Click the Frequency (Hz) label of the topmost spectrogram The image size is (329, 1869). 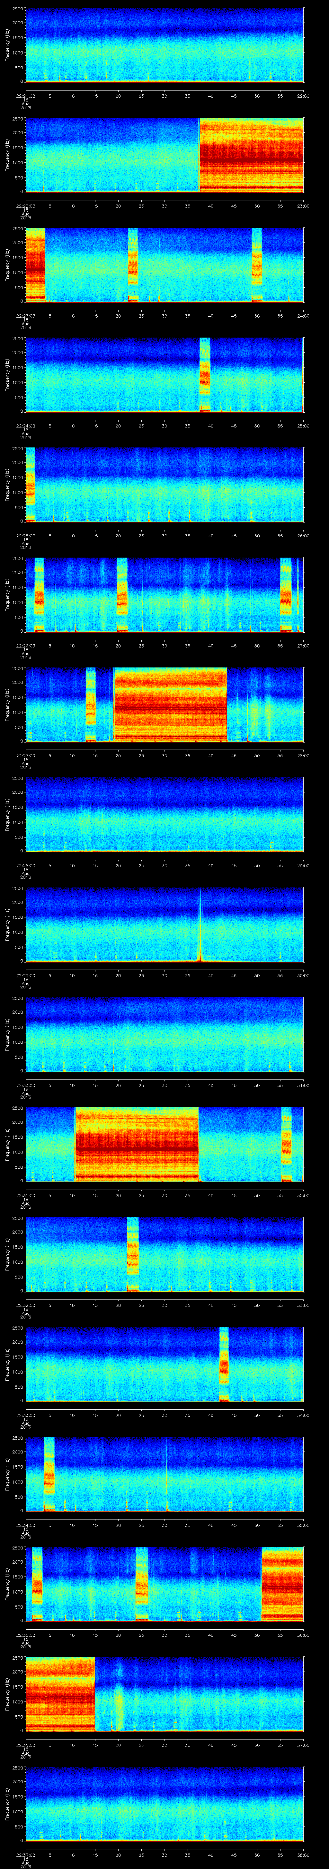[7, 45]
